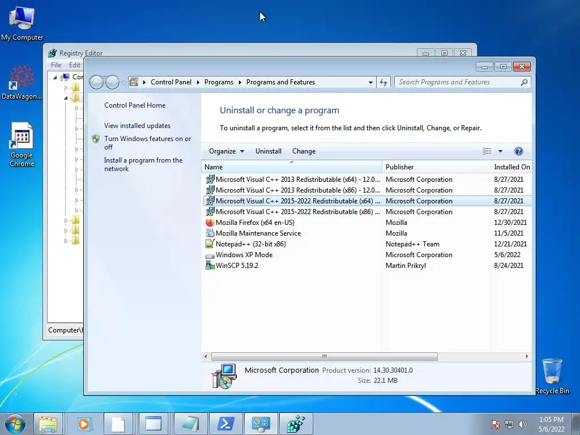Open Control Panel Home link
The width and height of the screenshot is (580, 435).
135,105
